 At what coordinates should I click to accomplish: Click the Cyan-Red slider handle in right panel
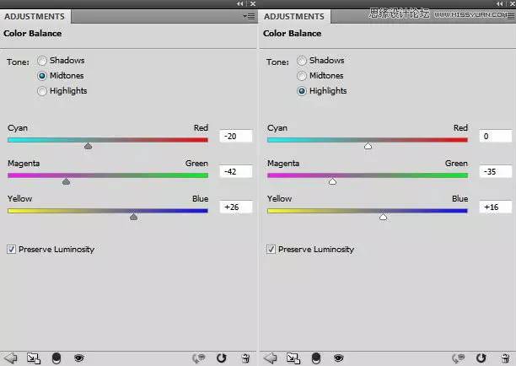coord(368,146)
